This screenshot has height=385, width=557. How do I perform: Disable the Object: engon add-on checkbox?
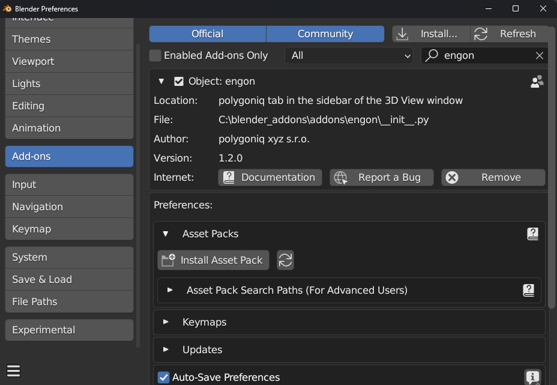(179, 82)
